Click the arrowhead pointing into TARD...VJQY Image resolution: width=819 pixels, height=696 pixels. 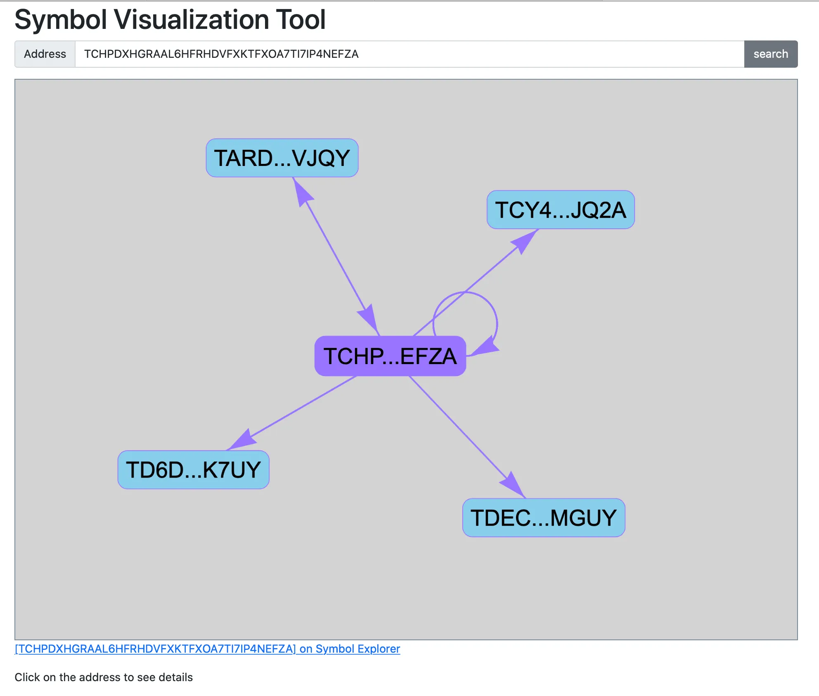(x=302, y=192)
